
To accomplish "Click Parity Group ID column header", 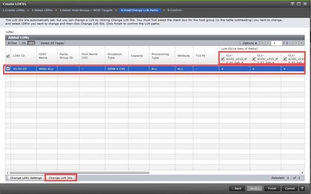I will 68,56.
